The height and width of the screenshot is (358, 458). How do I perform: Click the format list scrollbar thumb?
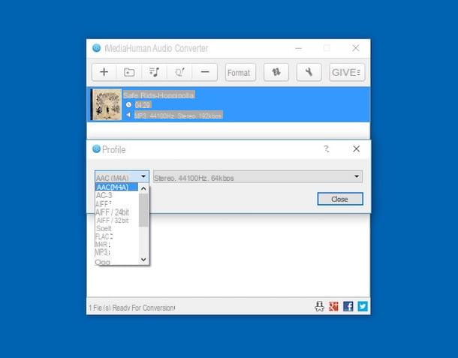click(x=143, y=210)
